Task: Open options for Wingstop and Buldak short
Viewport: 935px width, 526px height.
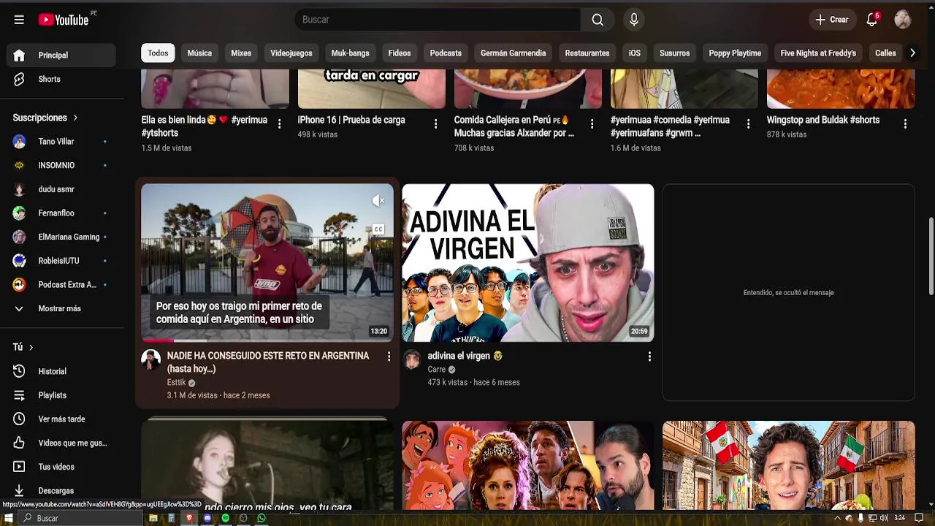Action: point(905,124)
